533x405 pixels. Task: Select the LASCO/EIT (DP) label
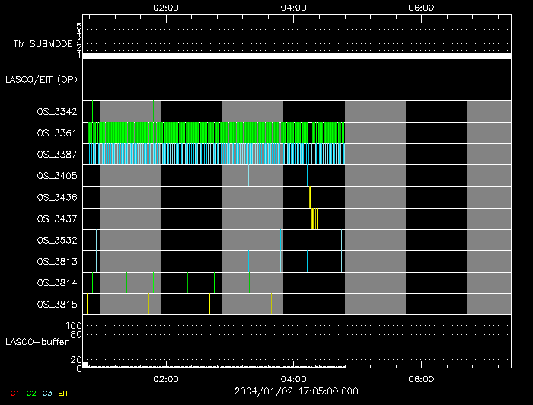click(41, 79)
